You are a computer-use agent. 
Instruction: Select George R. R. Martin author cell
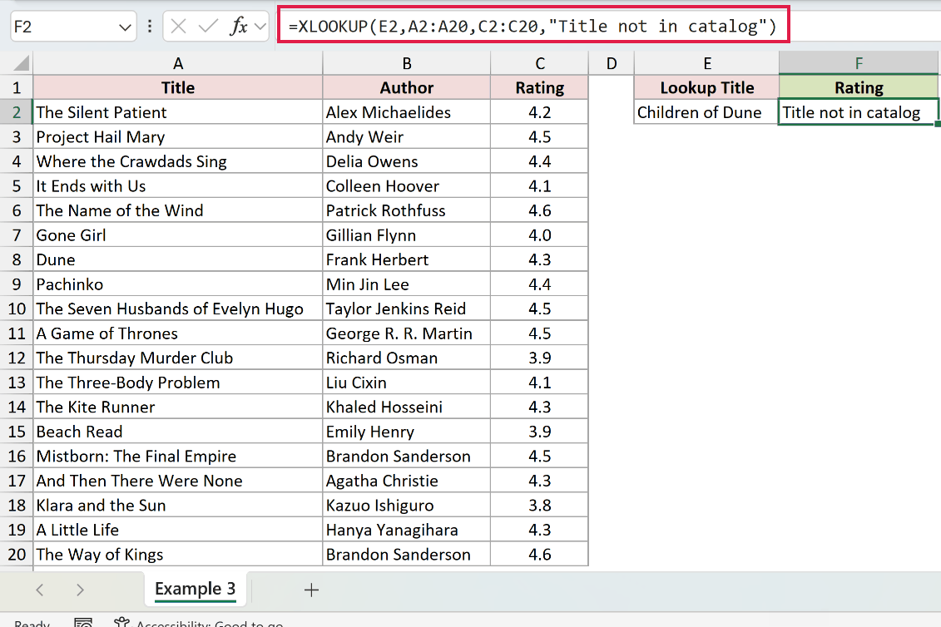[x=406, y=333]
